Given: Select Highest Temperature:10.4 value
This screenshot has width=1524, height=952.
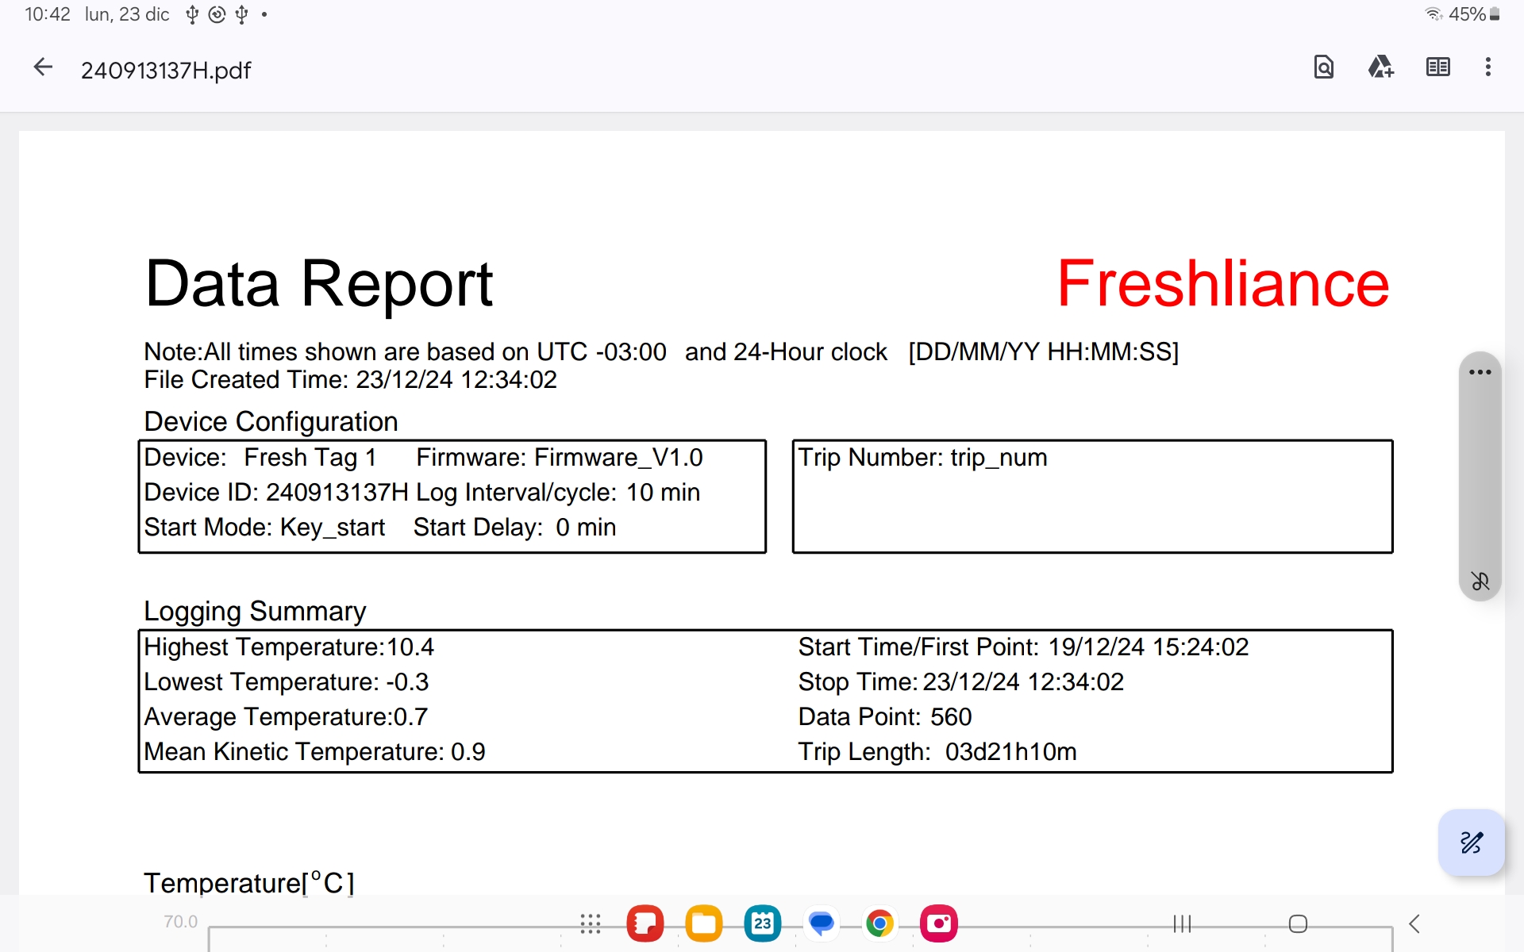Looking at the screenshot, I should (289, 647).
